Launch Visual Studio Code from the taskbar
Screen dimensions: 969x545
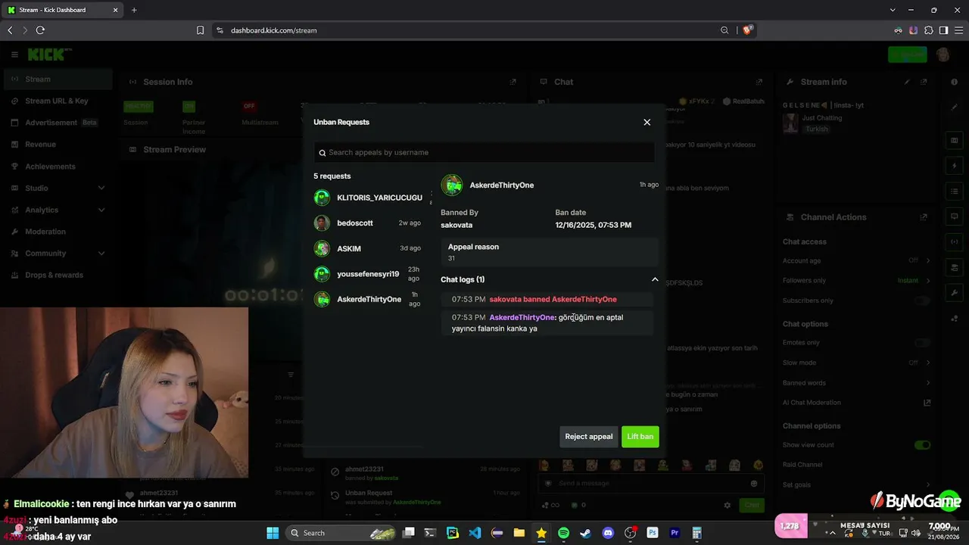[x=475, y=533]
